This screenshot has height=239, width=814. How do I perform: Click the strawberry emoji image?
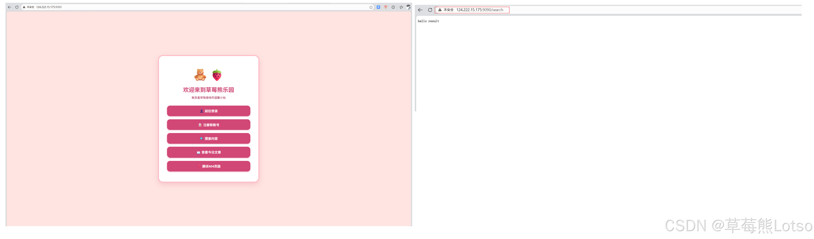(x=217, y=75)
